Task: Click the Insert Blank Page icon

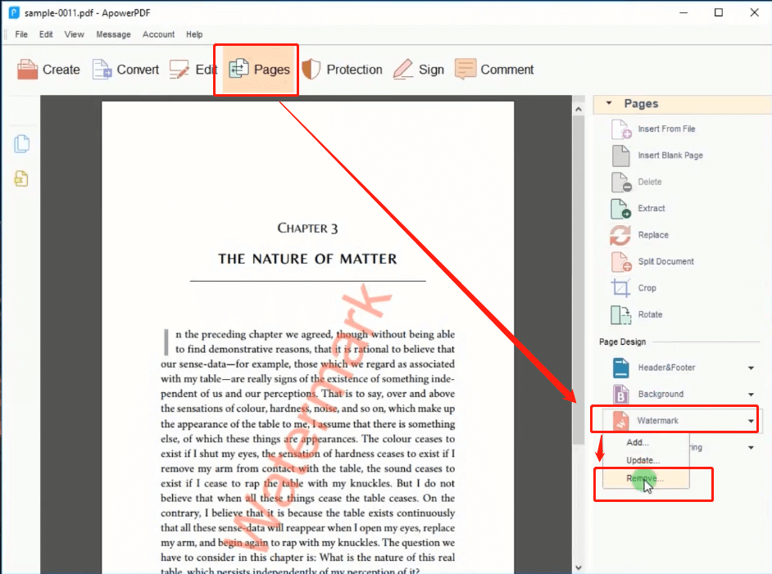Action: 621,156
